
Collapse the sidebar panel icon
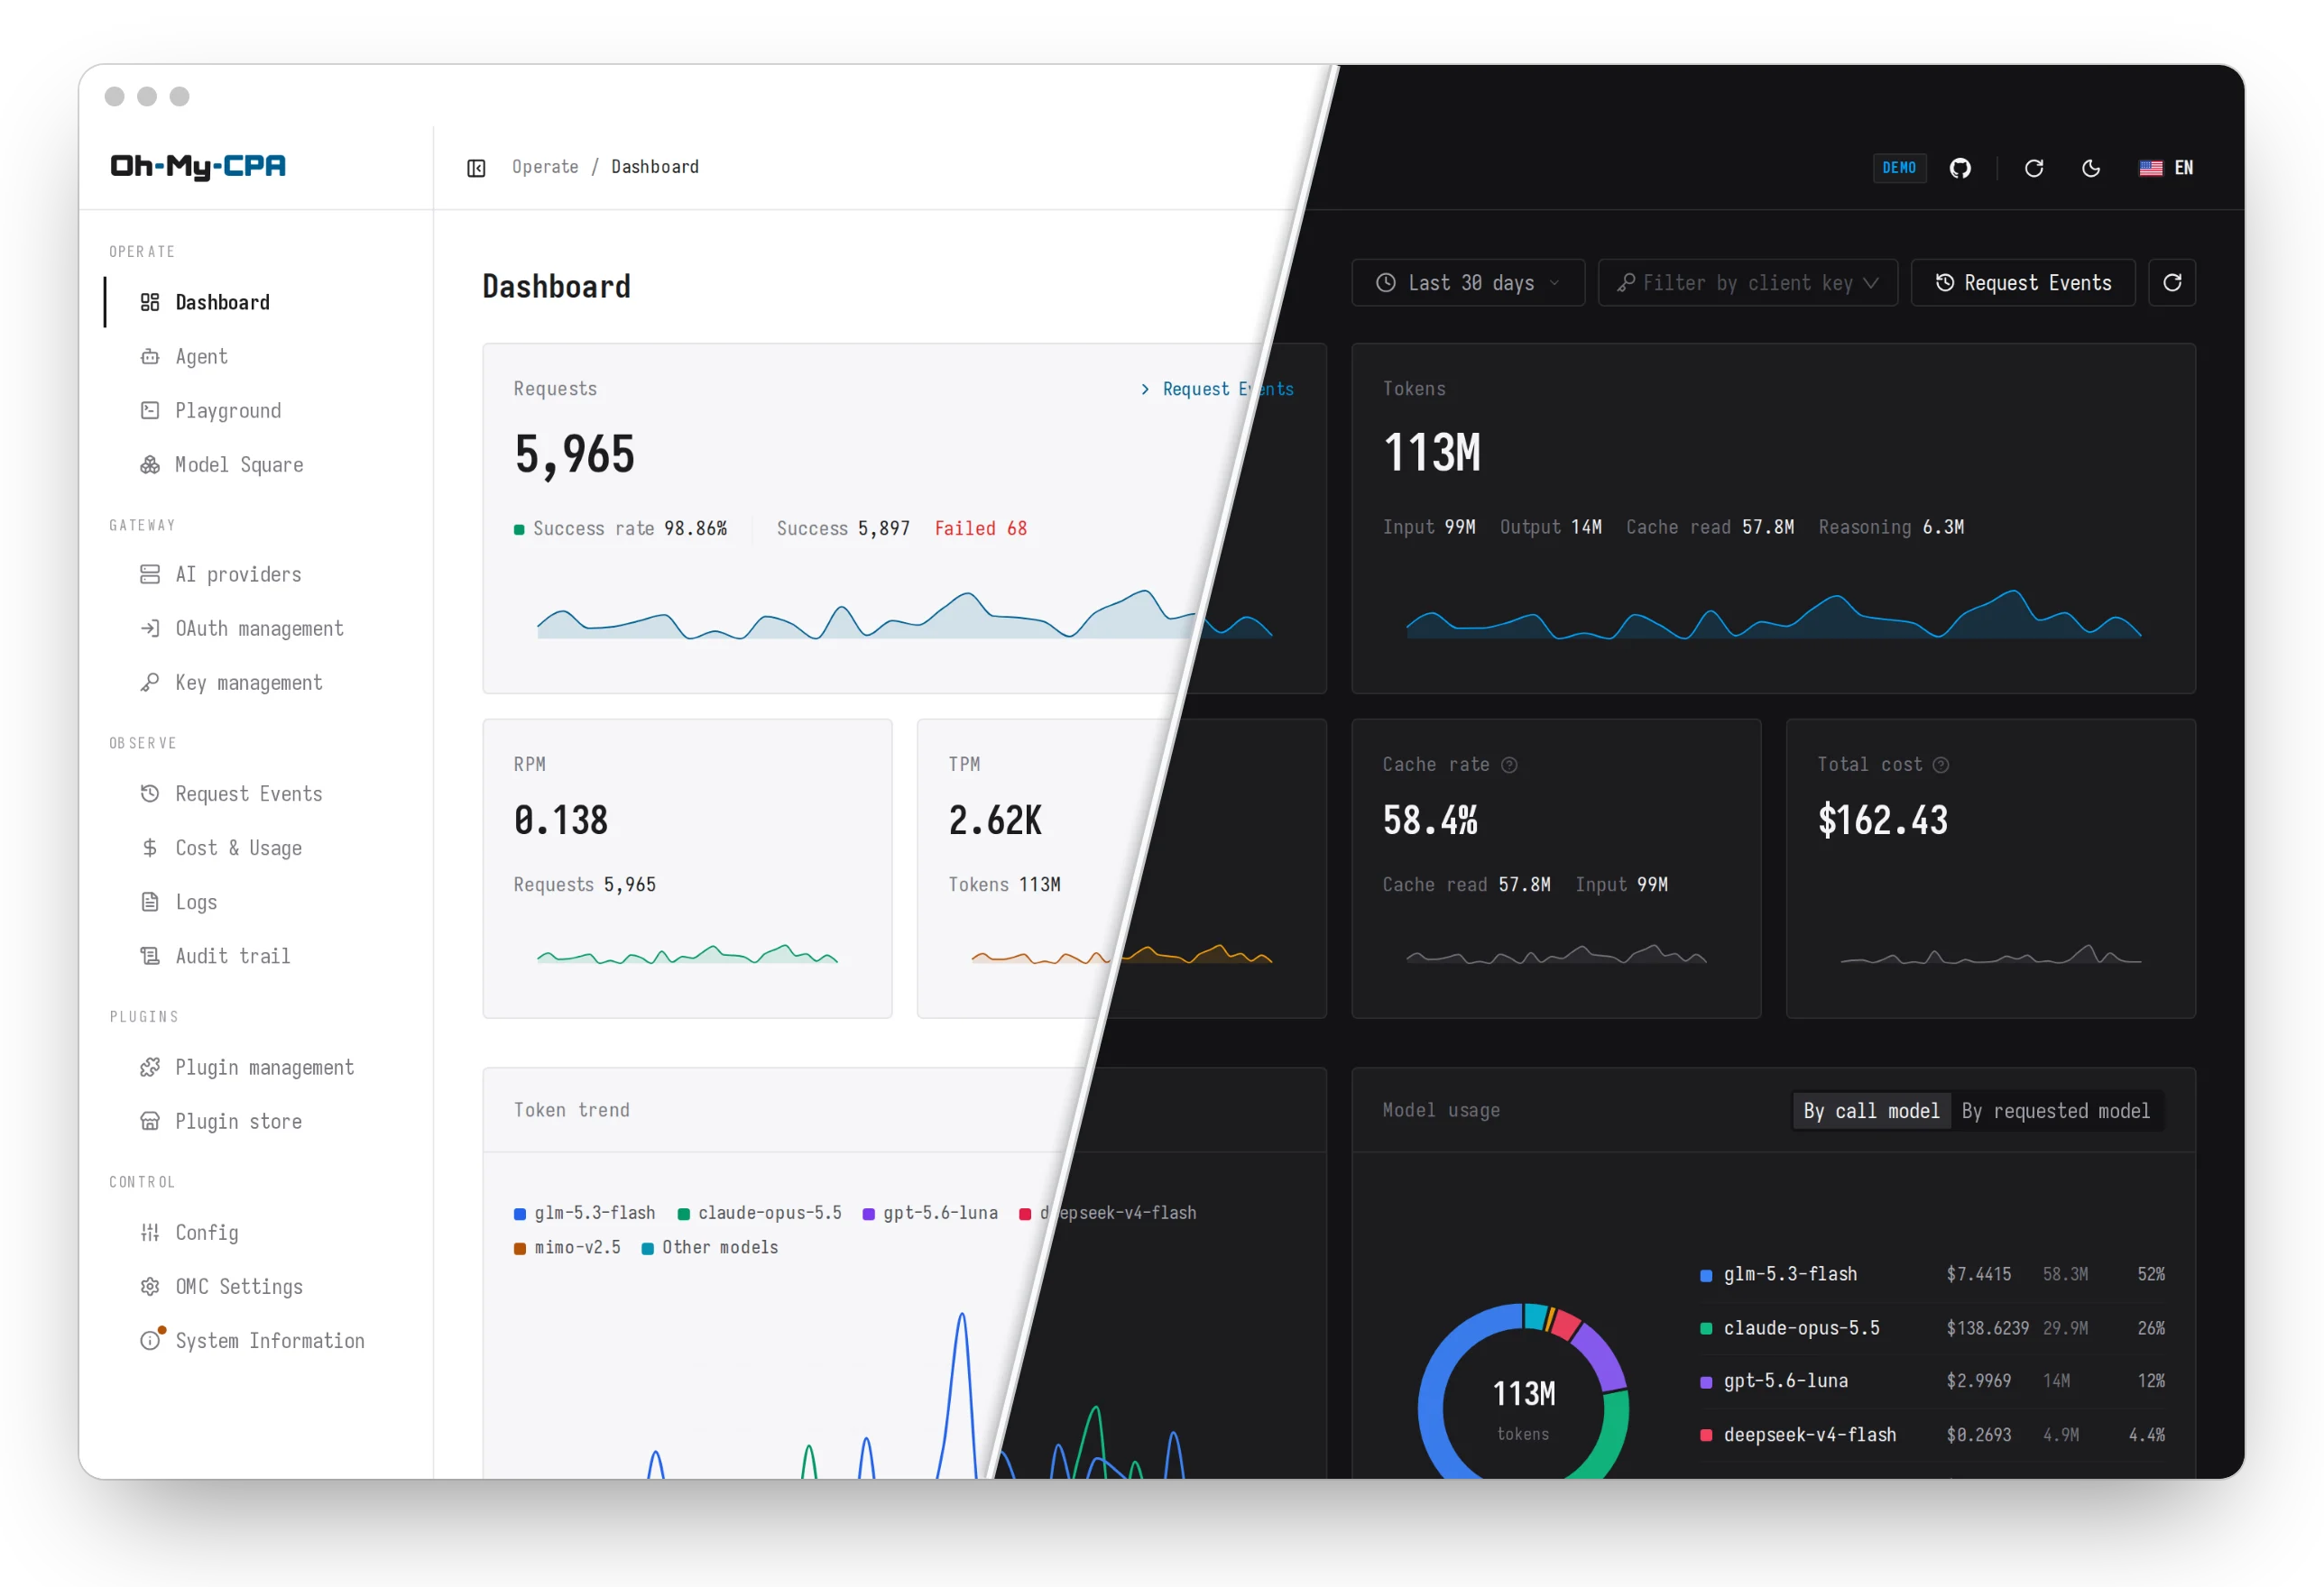coord(476,168)
